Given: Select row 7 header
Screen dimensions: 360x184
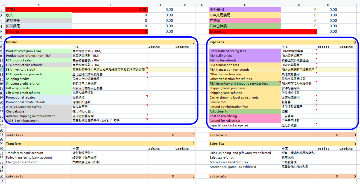Looking at the screenshot, I should pos(3,42).
